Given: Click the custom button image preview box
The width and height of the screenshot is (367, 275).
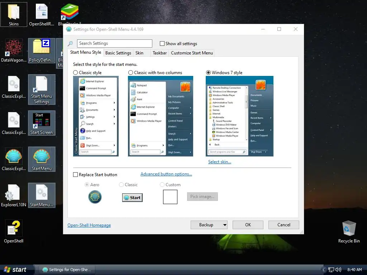Looking at the screenshot, I should [x=170, y=197].
